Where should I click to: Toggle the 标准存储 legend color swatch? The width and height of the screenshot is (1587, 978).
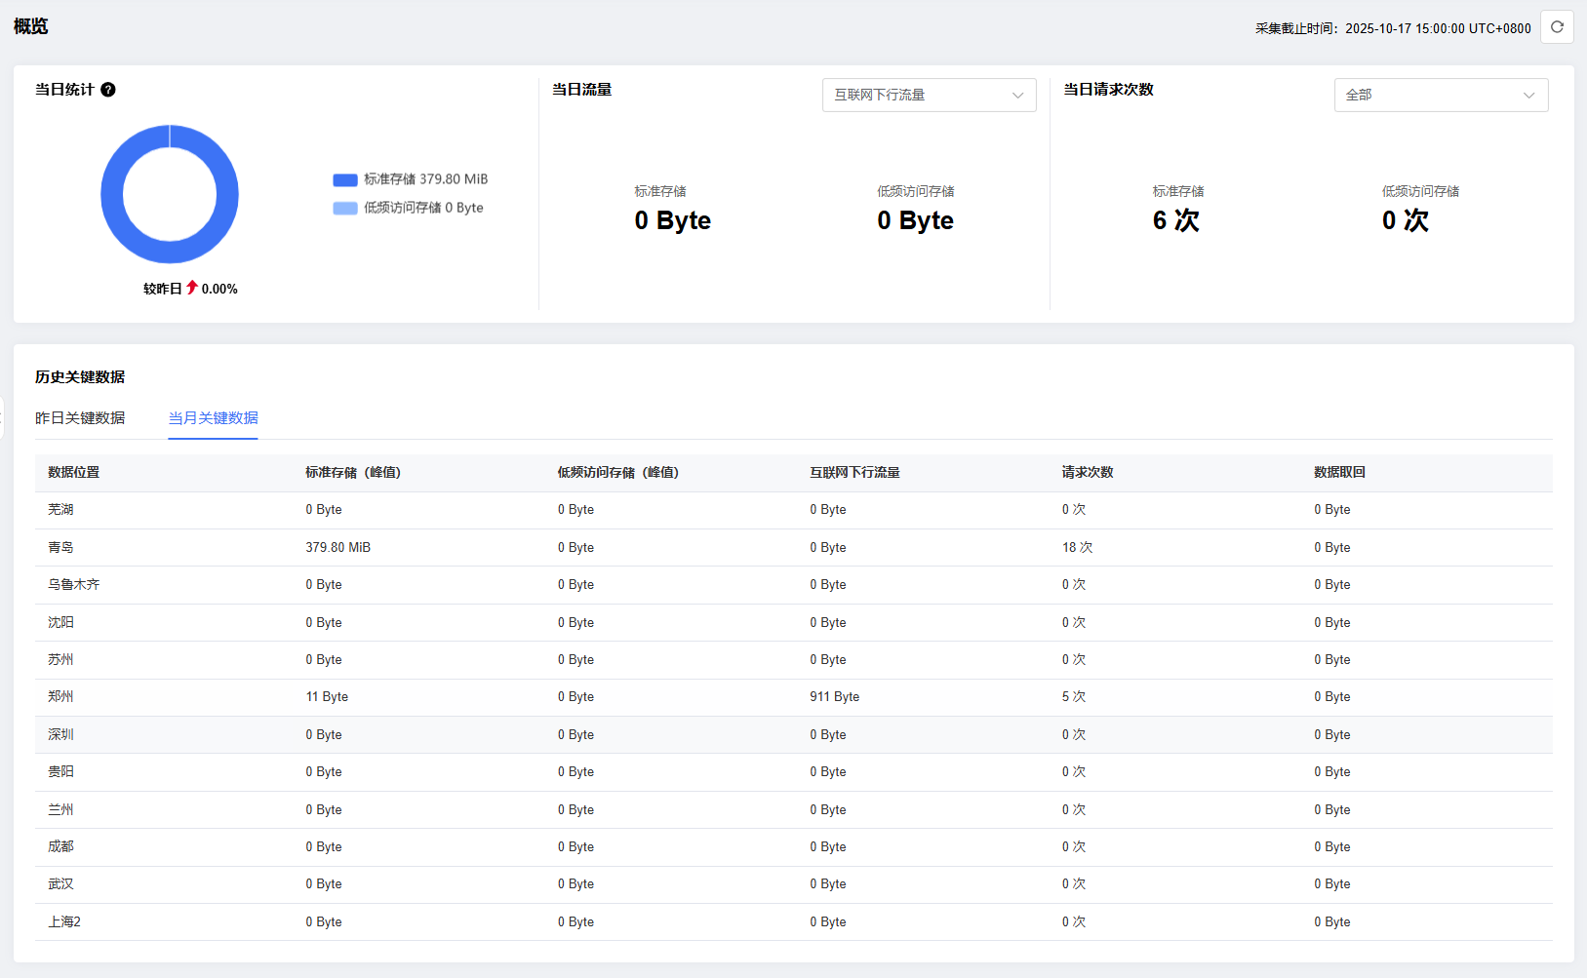345,180
